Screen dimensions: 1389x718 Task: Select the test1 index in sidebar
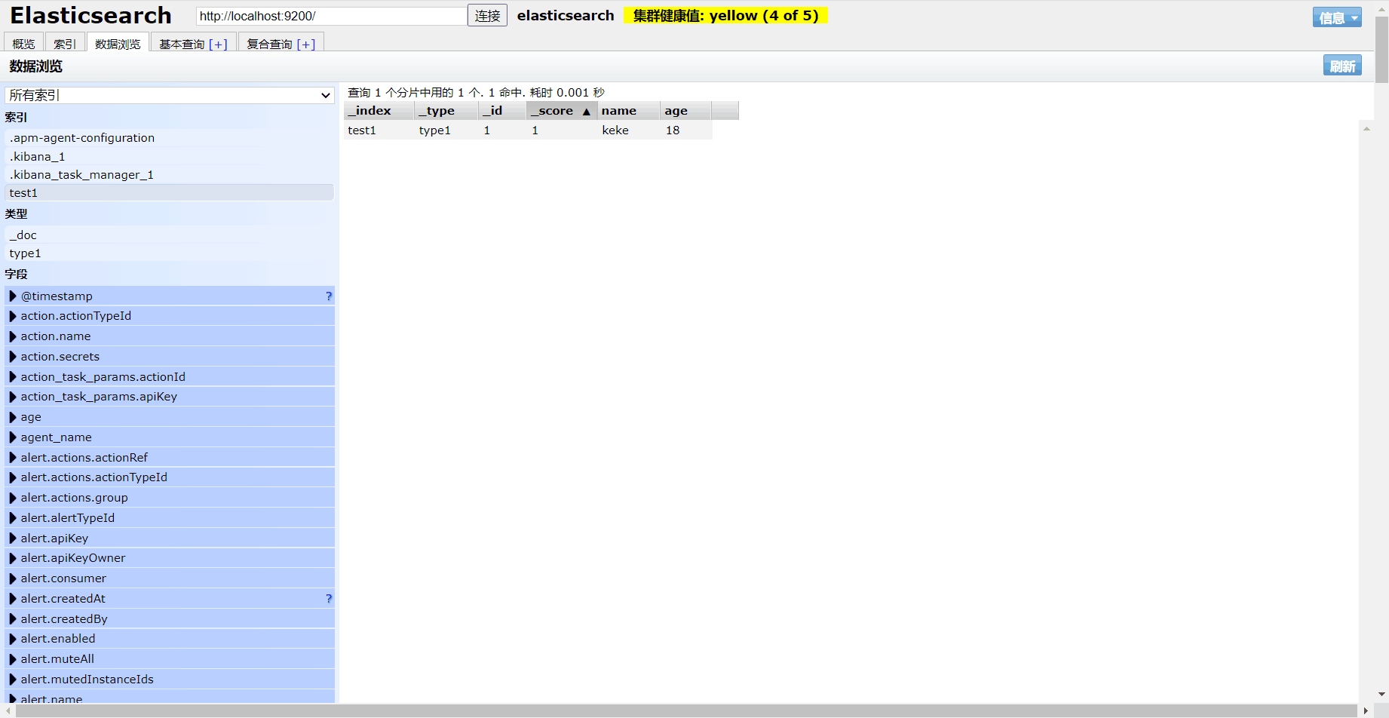(x=170, y=193)
